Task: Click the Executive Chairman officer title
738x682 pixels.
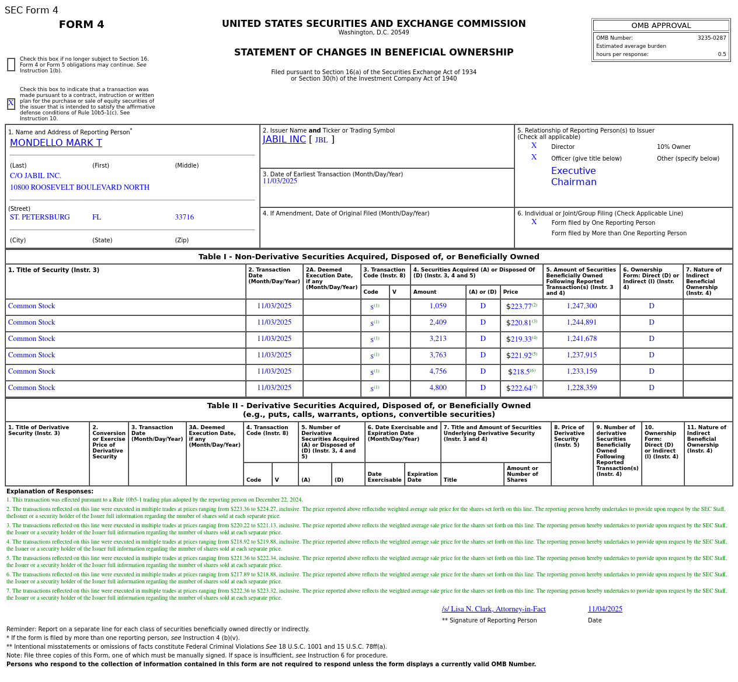Action: tap(573, 176)
